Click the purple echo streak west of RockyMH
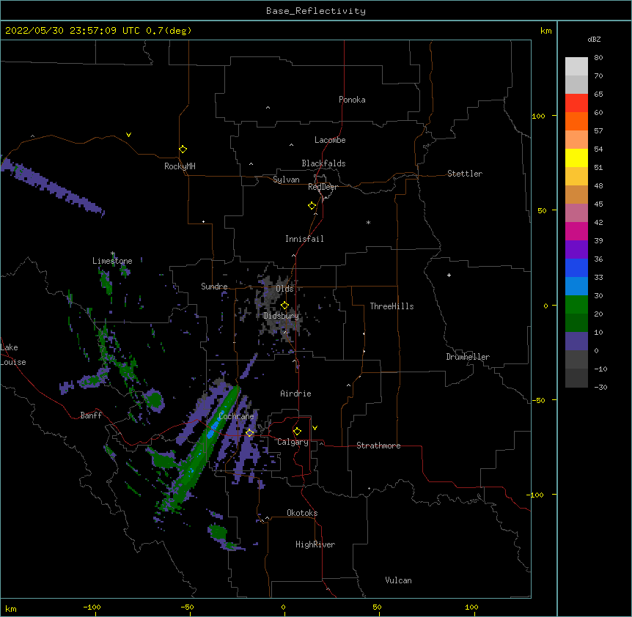The image size is (632, 617). [x=52, y=186]
